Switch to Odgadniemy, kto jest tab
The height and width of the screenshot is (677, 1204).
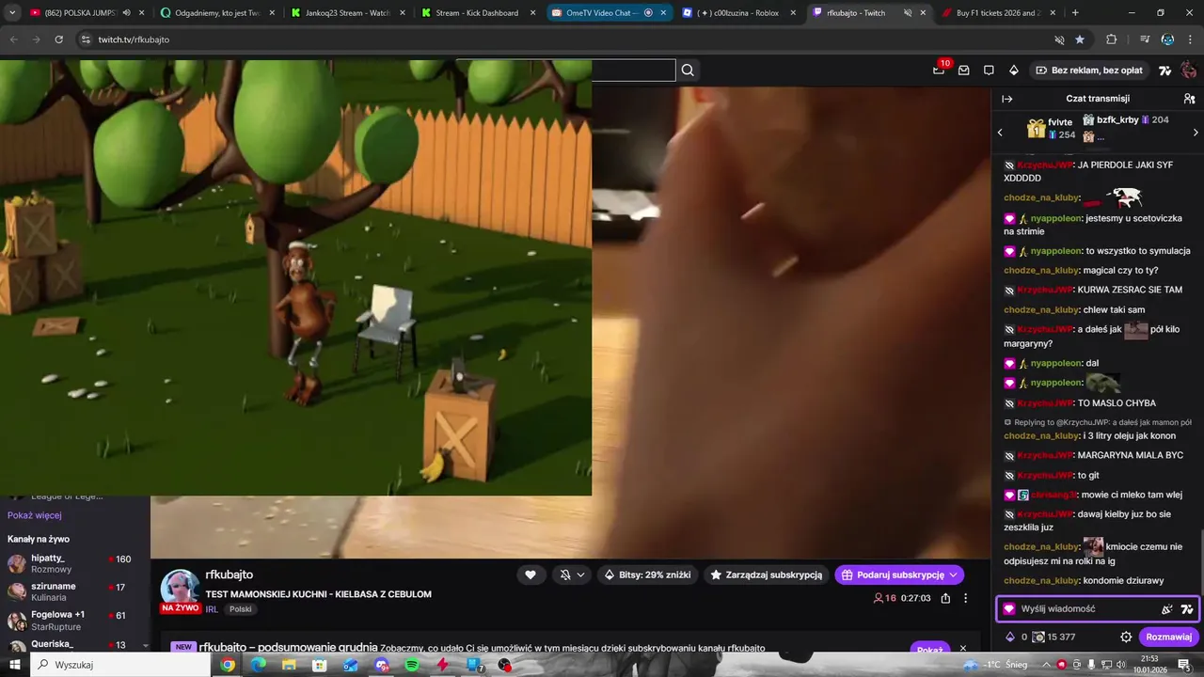click(218, 13)
